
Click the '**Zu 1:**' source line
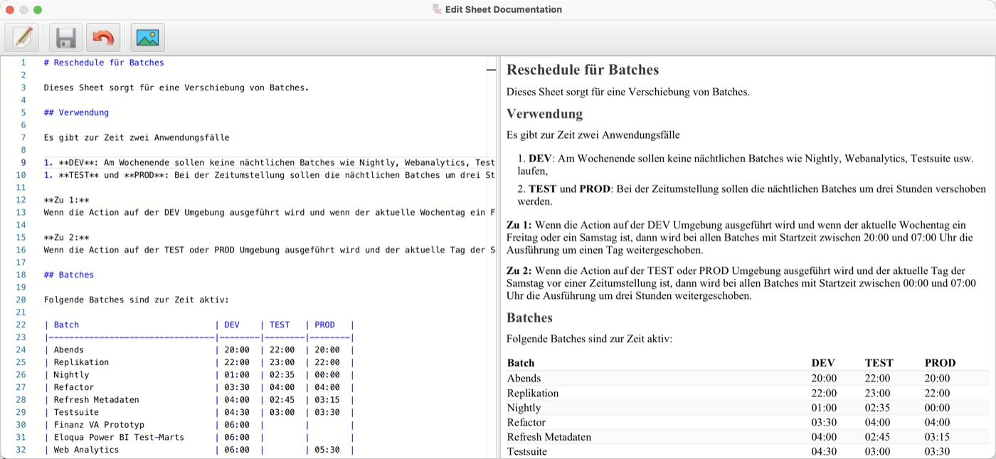[x=66, y=200]
